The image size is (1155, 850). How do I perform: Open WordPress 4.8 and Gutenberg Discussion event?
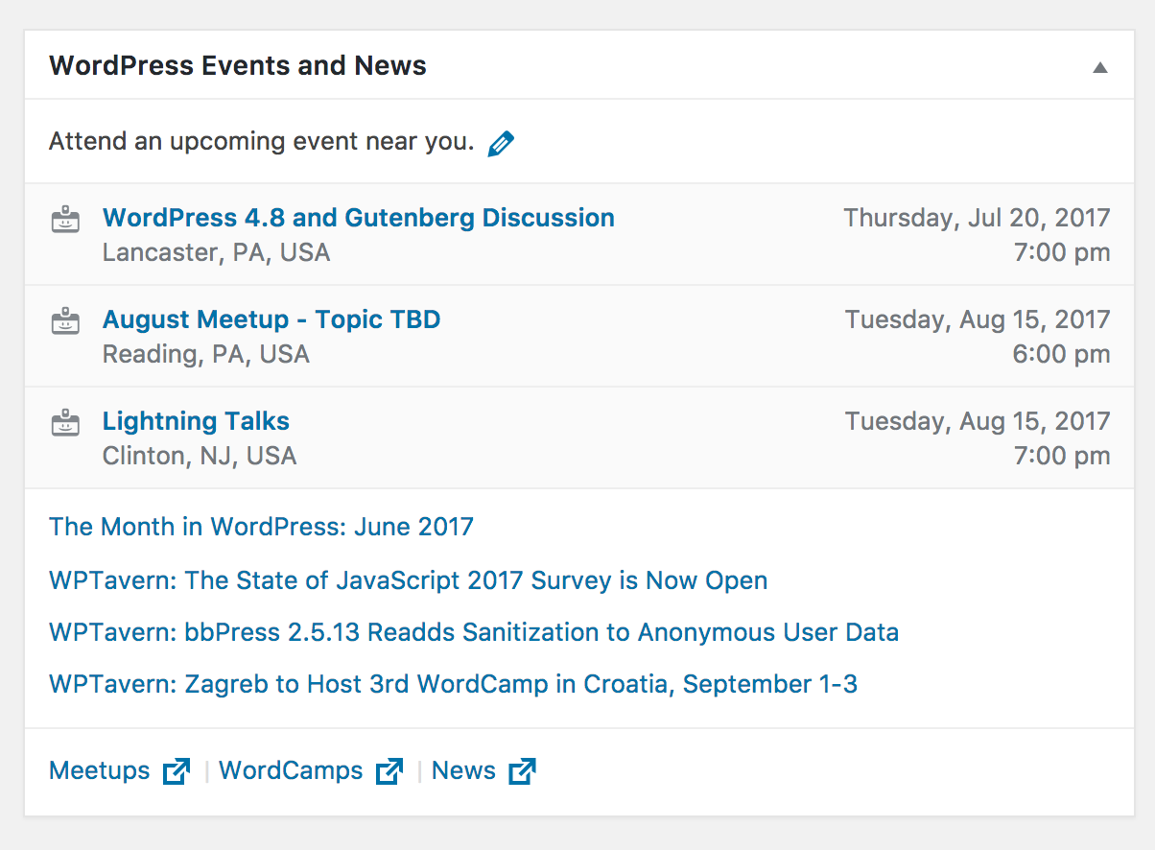click(x=359, y=218)
